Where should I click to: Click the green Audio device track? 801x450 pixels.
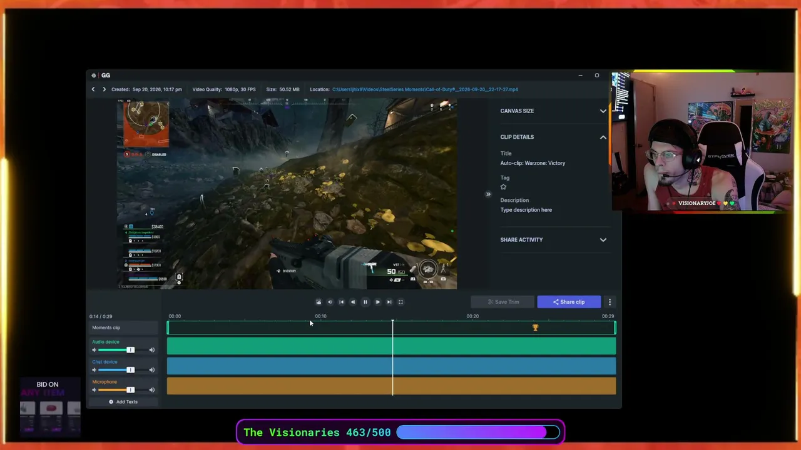391,346
